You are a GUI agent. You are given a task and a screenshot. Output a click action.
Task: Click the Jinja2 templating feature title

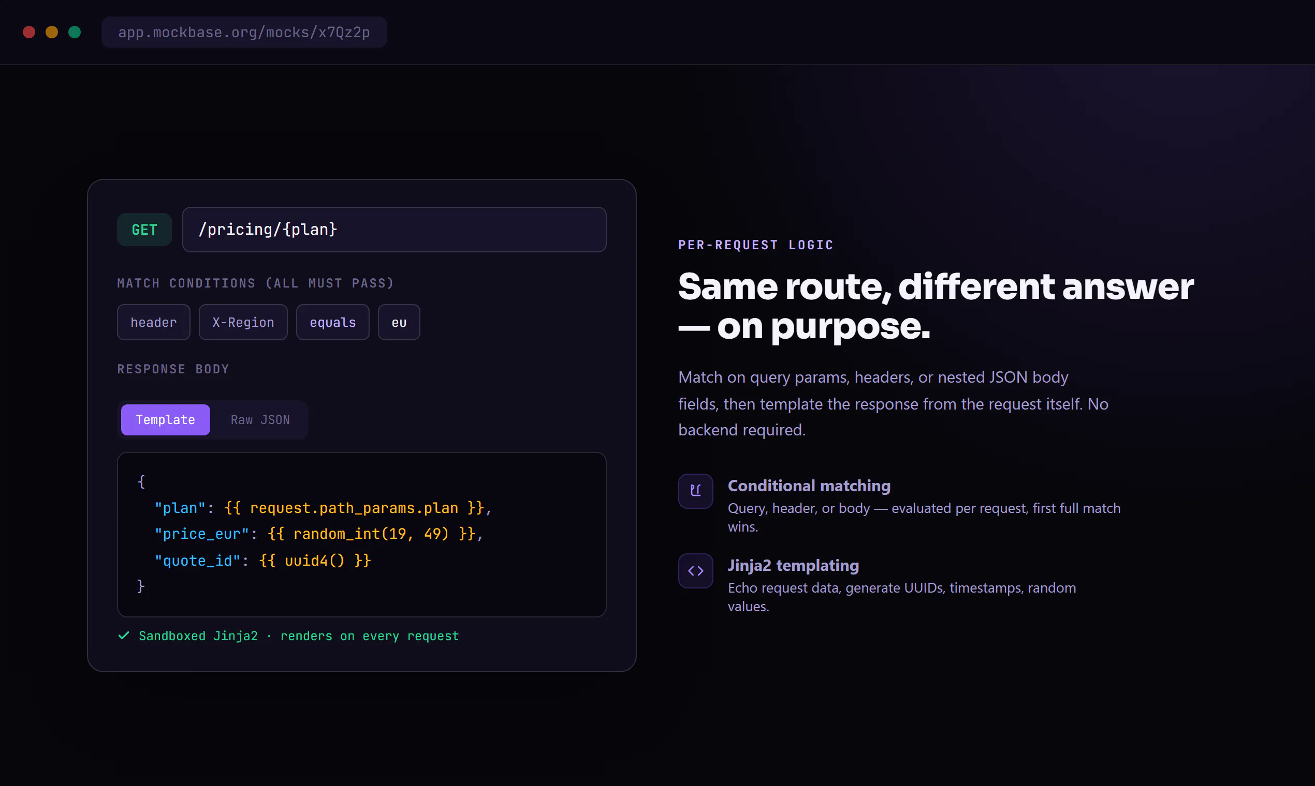point(793,565)
